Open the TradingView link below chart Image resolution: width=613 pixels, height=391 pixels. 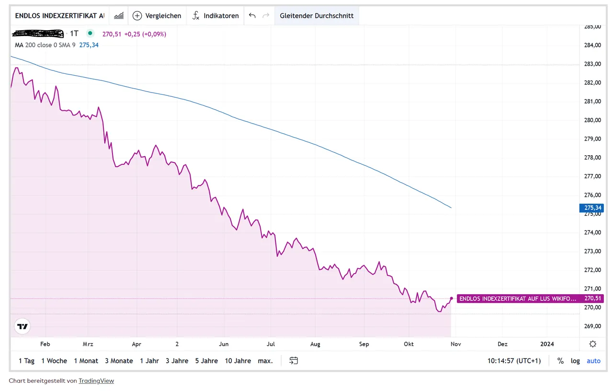(96, 381)
